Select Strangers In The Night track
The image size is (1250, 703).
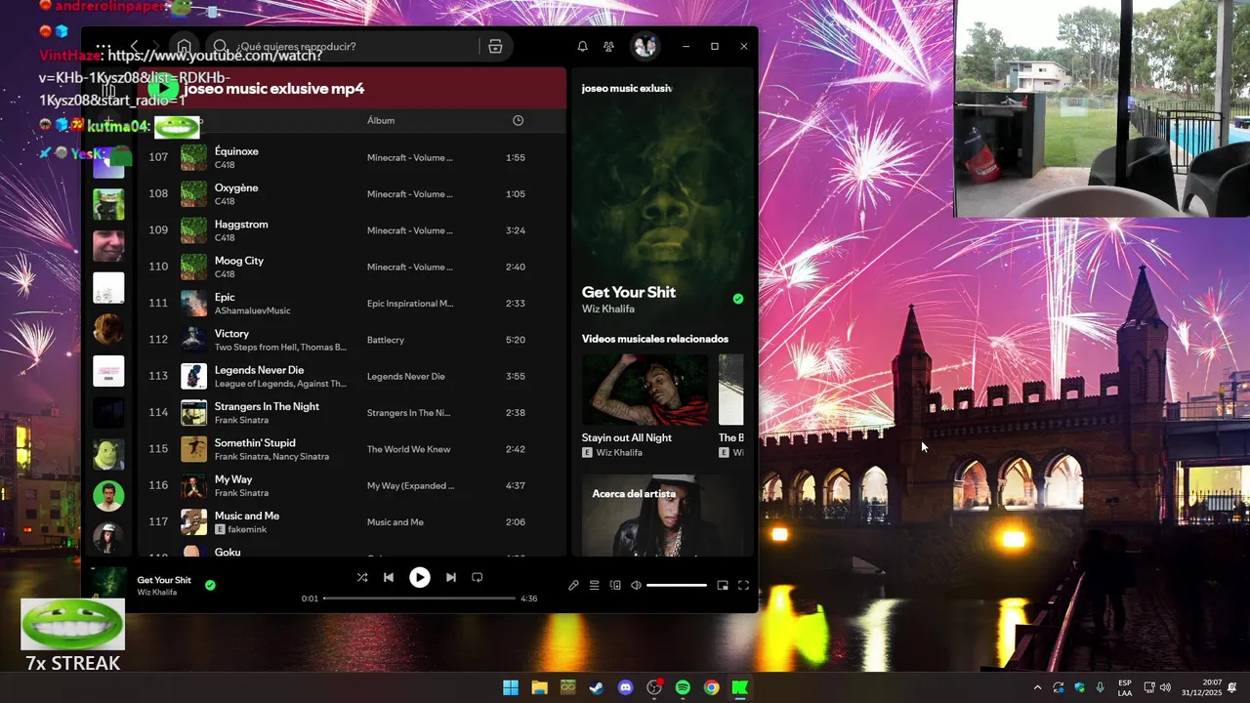pyautogui.click(x=352, y=412)
